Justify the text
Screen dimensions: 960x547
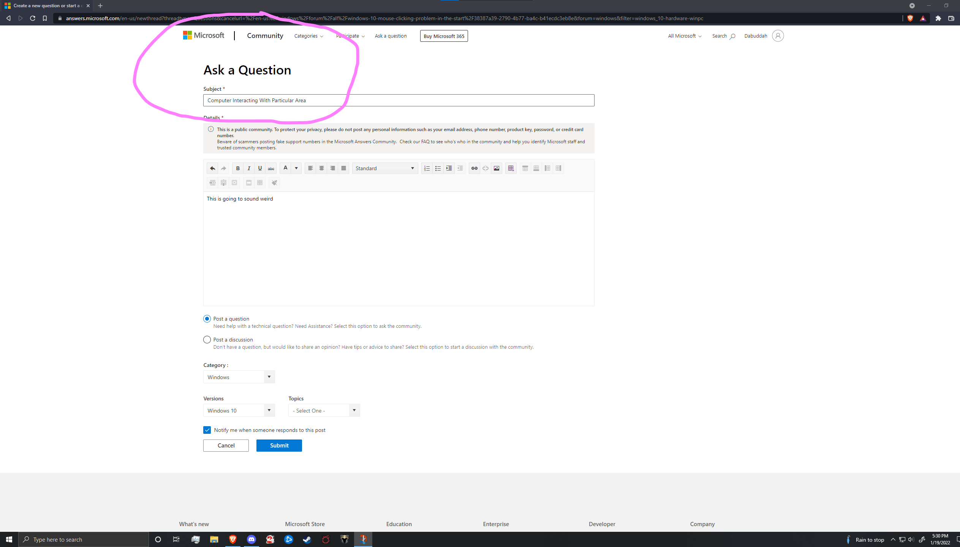[x=343, y=168]
